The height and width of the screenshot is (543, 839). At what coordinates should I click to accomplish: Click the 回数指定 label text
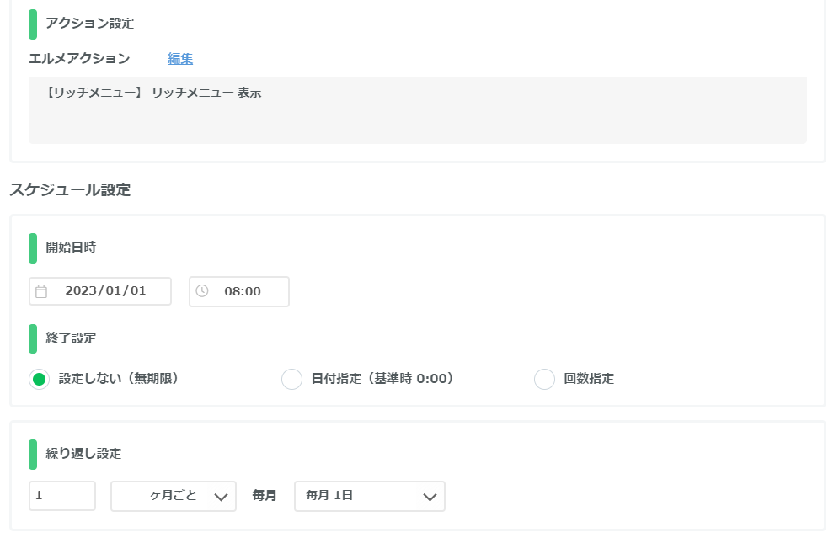coord(589,379)
